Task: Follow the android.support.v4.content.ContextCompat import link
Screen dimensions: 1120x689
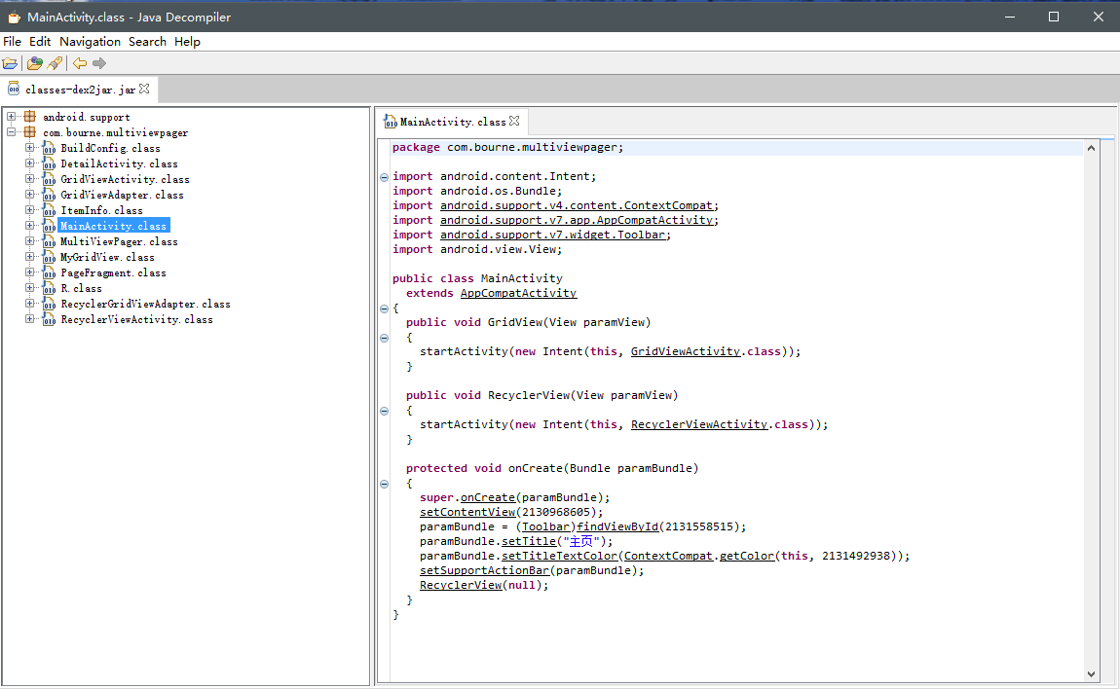Action: click(577, 205)
